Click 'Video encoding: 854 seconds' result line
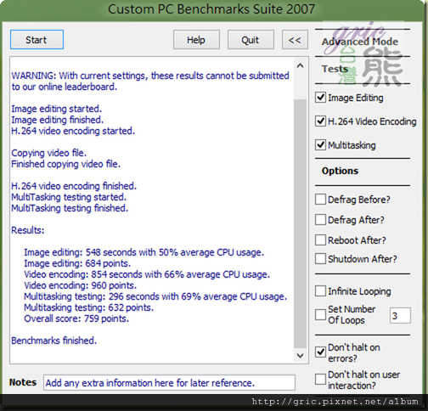Screen dimensions: 428x411 pyautogui.click(x=147, y=274)
